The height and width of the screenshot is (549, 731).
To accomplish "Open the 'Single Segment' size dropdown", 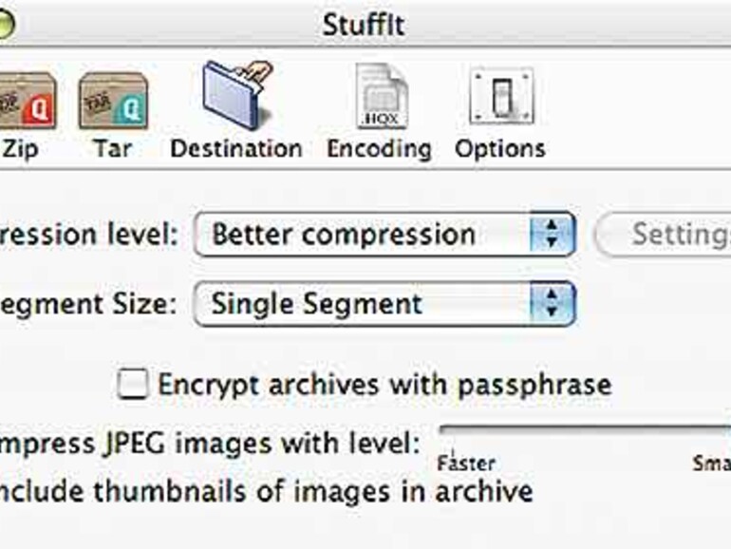I will (x=365, y=304).
